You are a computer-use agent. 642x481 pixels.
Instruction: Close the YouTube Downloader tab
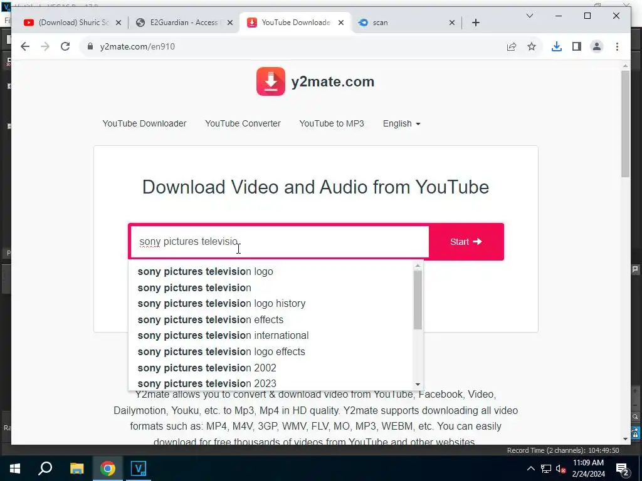(x=340, y=23)
